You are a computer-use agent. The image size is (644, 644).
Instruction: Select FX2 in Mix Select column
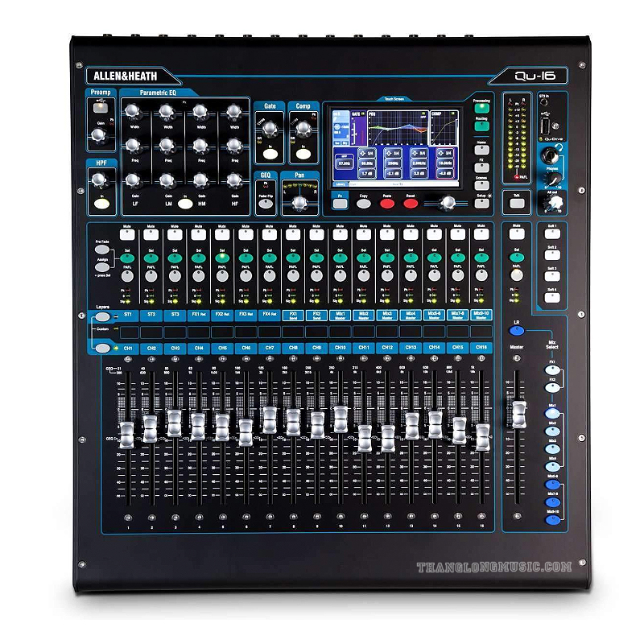552,387
